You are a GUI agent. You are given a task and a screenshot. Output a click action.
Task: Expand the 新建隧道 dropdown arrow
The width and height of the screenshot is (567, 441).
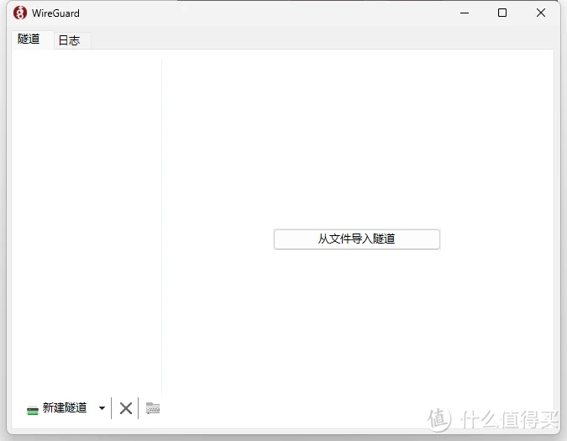pyautogui.click(x=102, y=408)
